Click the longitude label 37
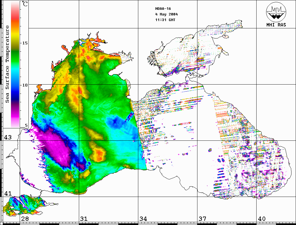This screenshot has width=296, height=225. click(x=202, y=219)
